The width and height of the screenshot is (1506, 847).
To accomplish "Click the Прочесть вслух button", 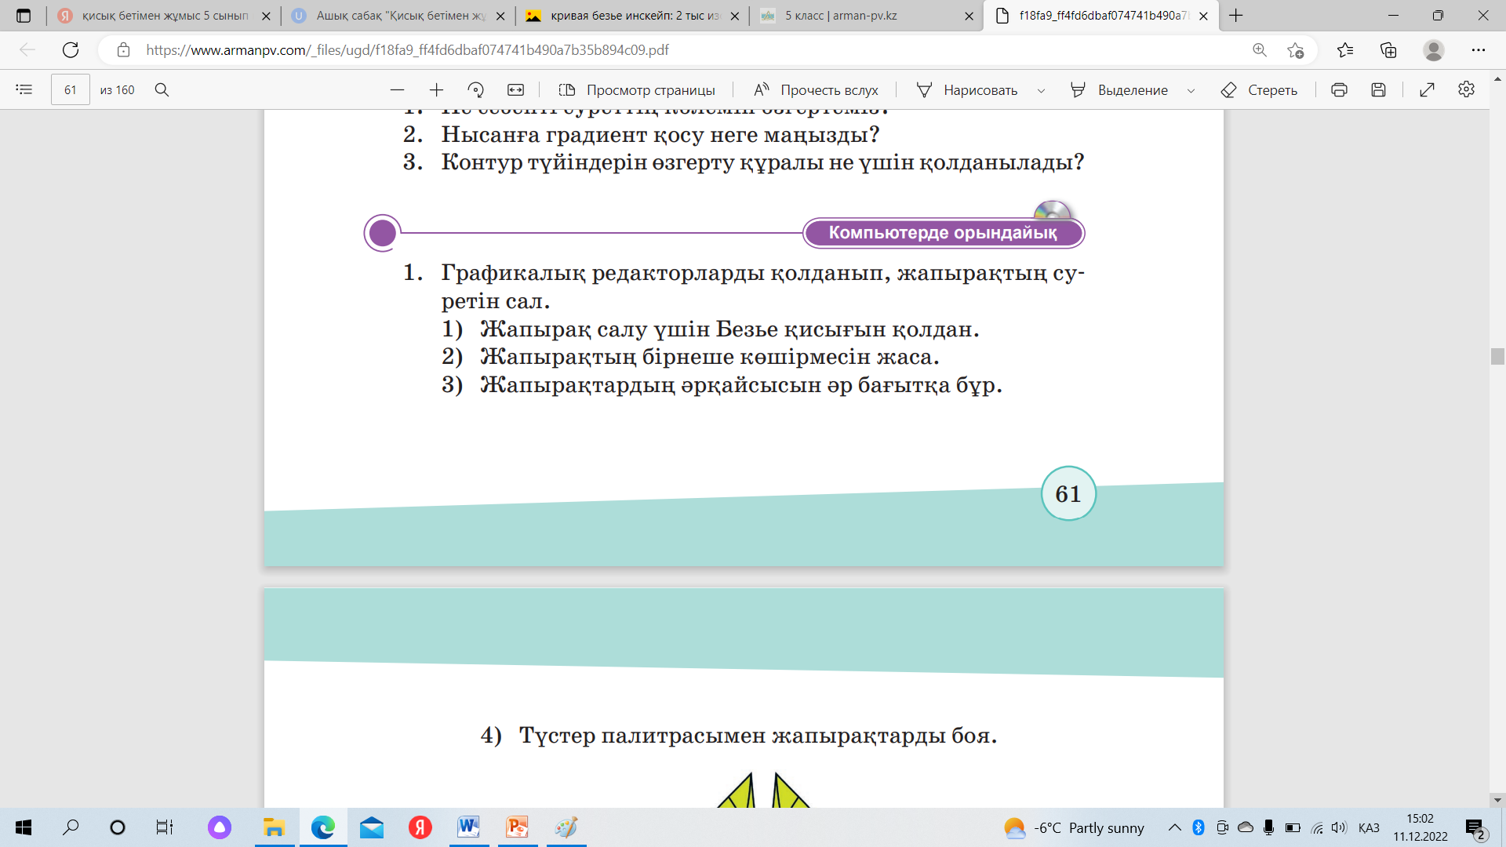I will (x=816, y=90).
